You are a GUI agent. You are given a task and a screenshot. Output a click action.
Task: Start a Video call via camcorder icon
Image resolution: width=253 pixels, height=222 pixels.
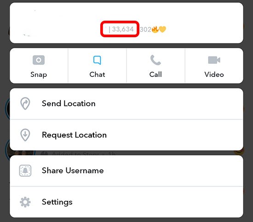pos(214,60)
